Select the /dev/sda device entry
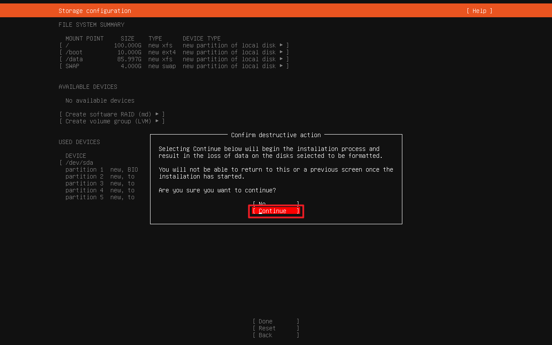Image resolution: width=552 pixels, height=345 pixels. coord(76,163)
